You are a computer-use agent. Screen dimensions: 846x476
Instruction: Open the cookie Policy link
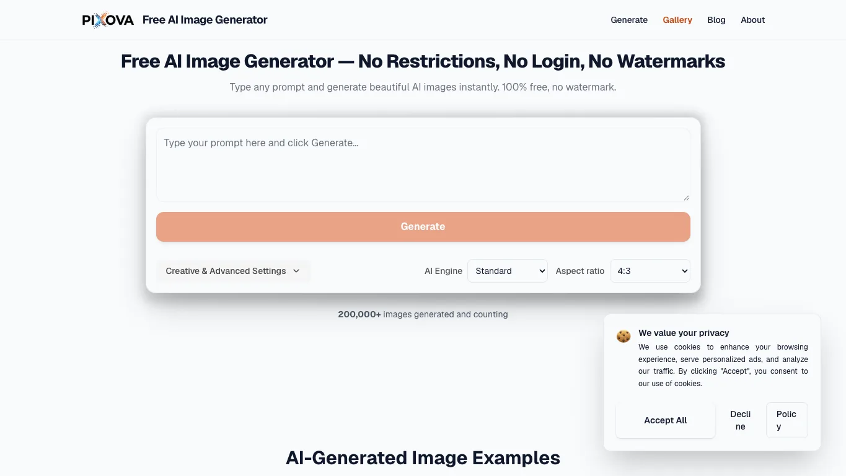tap(787, 420)
